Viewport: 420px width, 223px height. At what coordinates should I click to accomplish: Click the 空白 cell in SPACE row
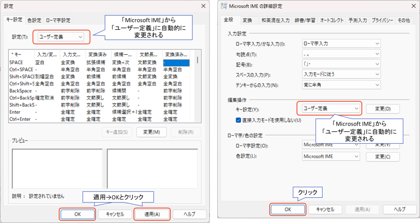tap(40, 62)
